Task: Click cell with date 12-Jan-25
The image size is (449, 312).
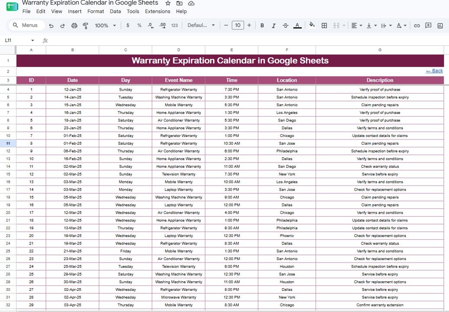Action: 72,90
